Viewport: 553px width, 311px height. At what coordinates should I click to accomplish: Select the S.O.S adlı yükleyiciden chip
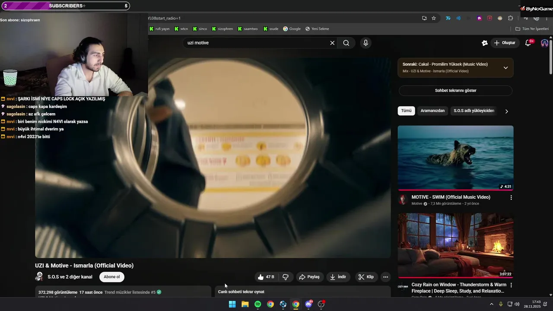474,111
